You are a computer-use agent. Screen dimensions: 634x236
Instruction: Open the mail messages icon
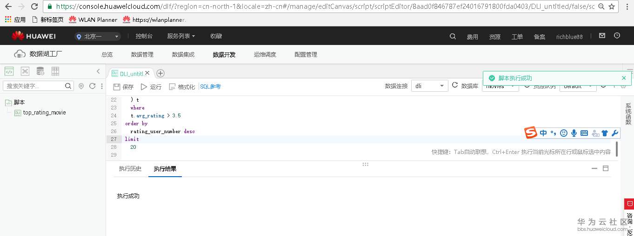click(x=602, y=36)
